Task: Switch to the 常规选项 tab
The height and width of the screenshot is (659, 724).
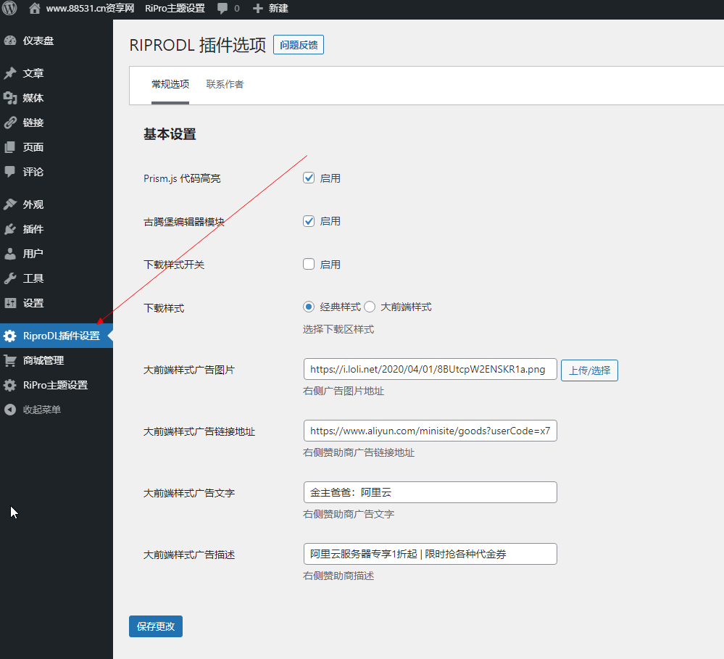Action: click(x=170, y=85)
